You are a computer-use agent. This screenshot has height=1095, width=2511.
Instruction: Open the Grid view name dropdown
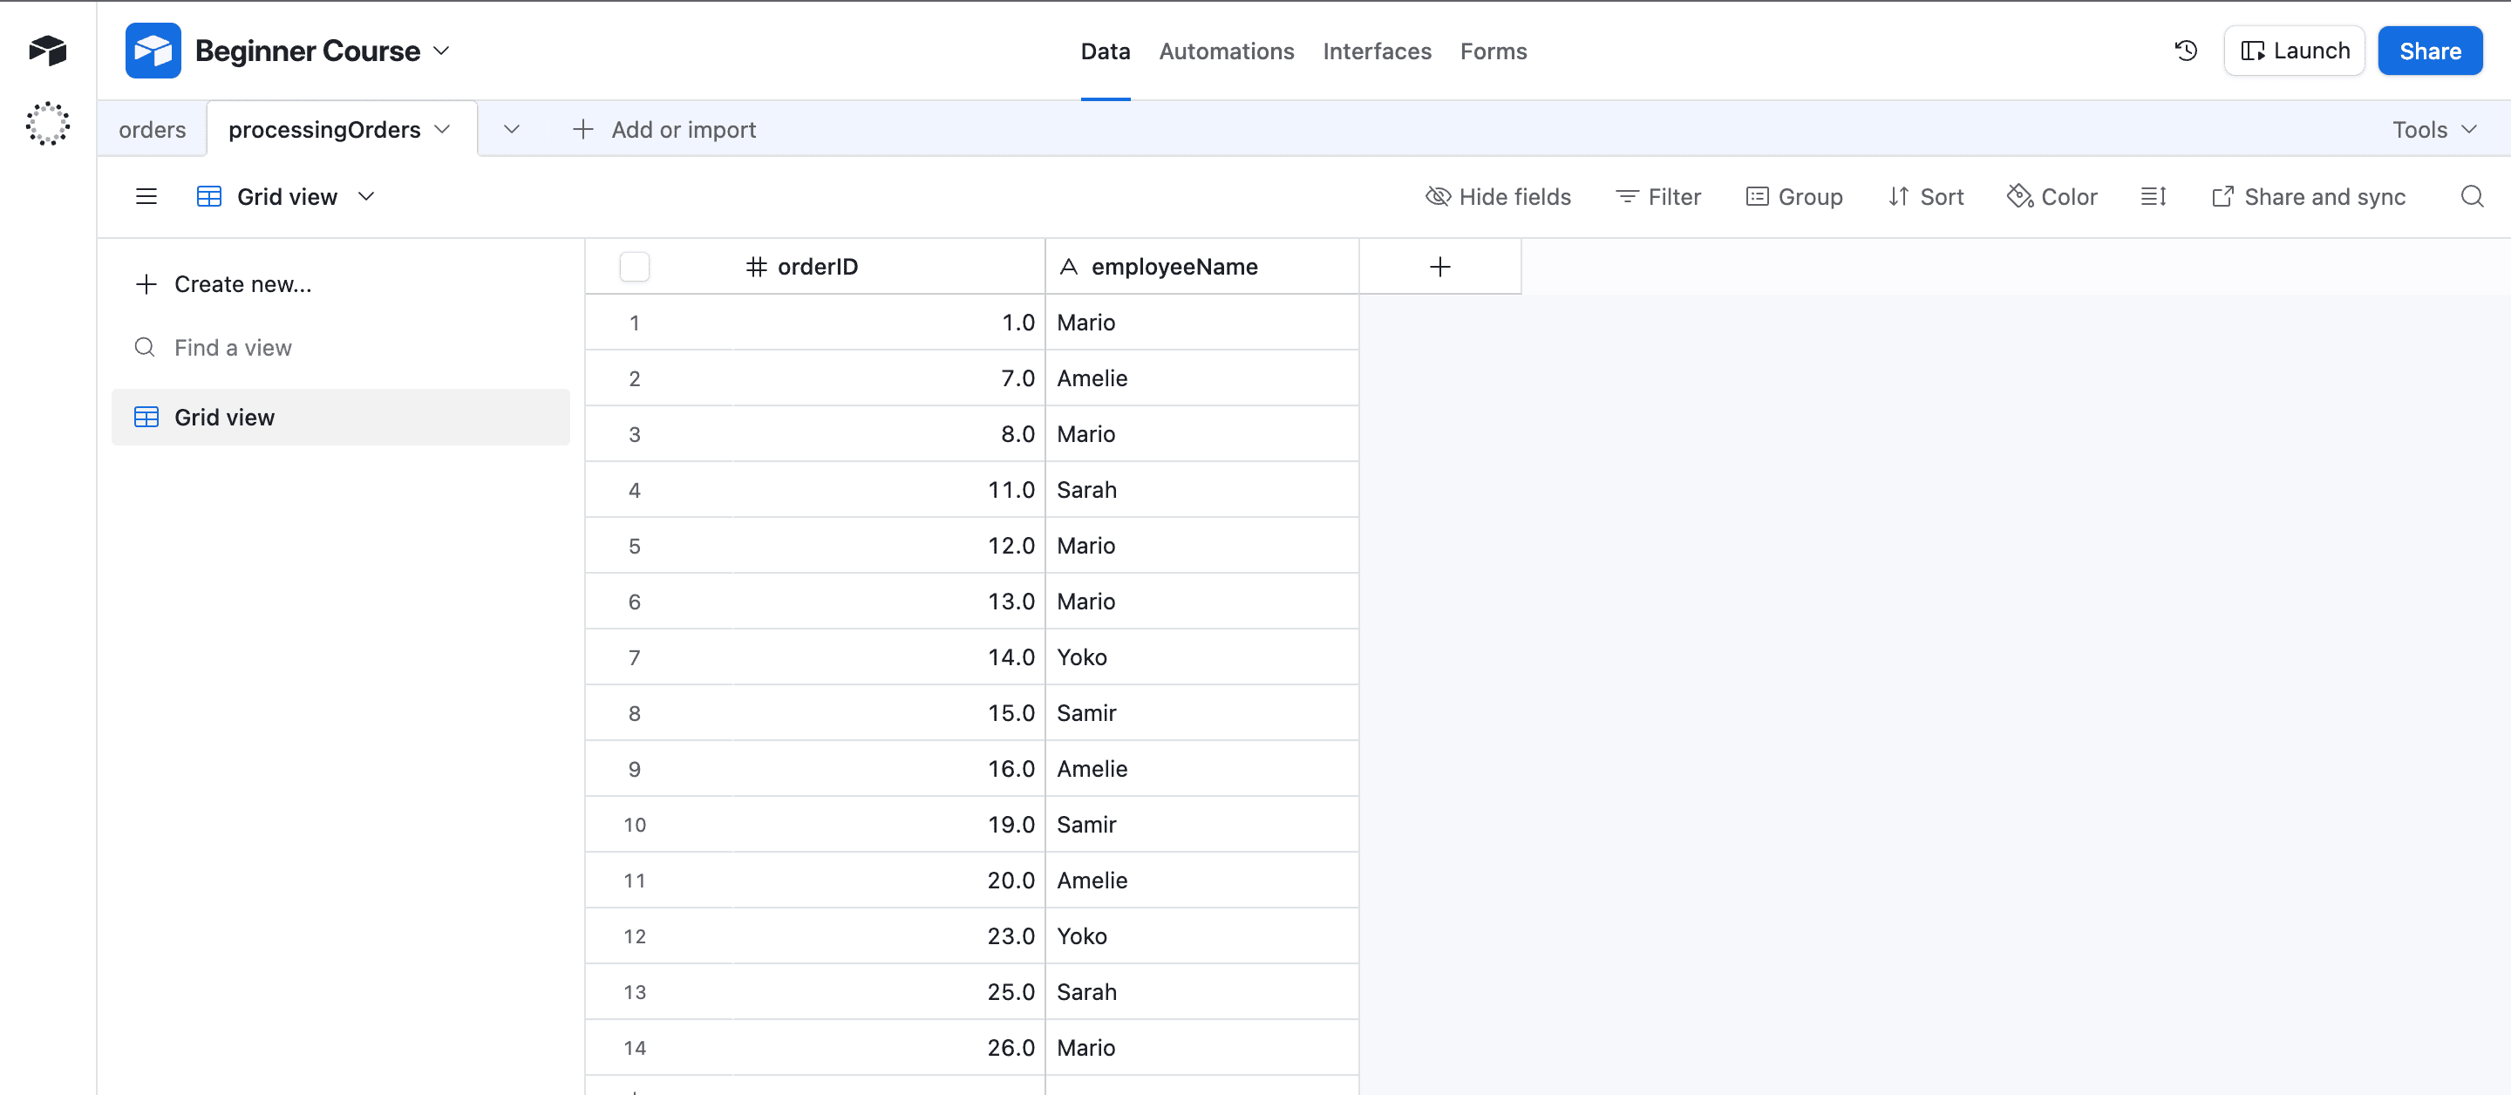tap(366, 197)
